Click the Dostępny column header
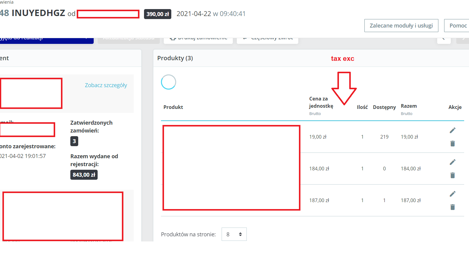This screenshot has width=469, height=259. 384,107
